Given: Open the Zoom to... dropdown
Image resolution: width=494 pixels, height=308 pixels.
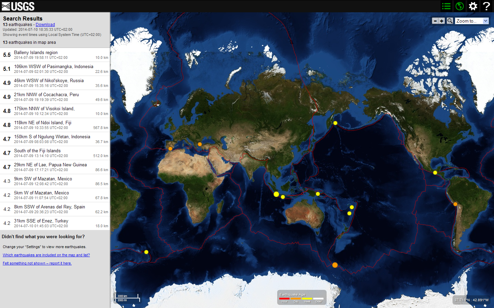Looking at the screenshot, I should point(471,21).
